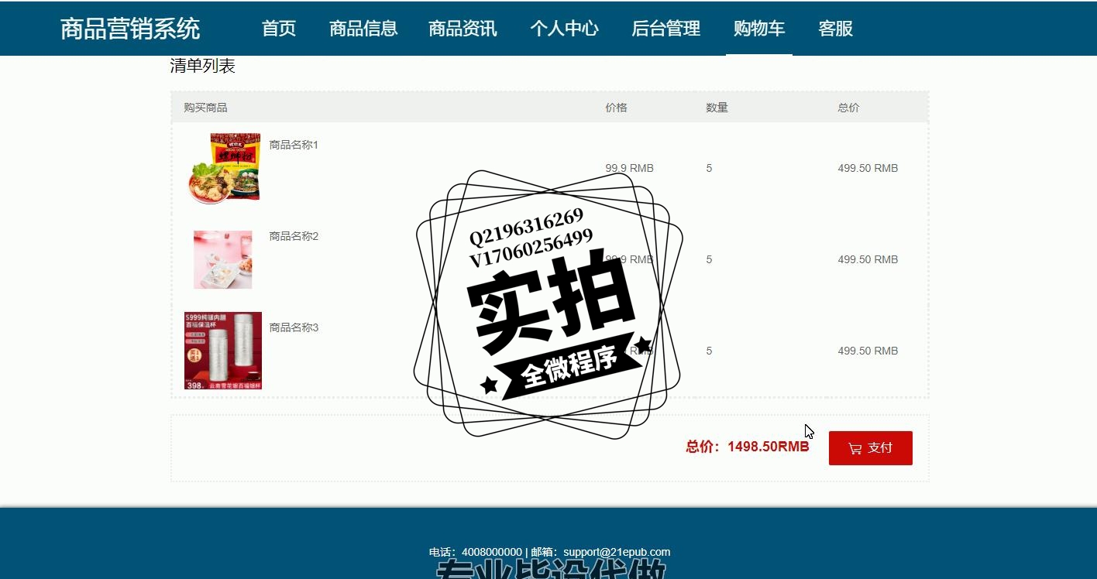1097x579 pixels.
Task: Click quantity 5 in 商品名称2 row
Action: 709,259
